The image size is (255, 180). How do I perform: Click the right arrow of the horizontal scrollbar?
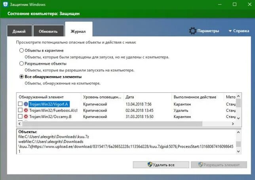[x=233, y=124]
